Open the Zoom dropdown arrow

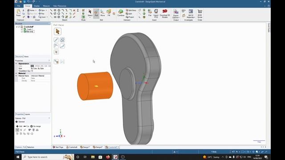click(47, 17)
